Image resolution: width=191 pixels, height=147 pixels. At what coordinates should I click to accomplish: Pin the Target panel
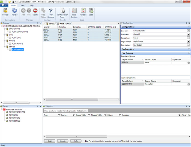[x=38, y=106]
